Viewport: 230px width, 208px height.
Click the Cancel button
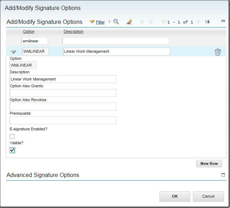tap(208, 196)
